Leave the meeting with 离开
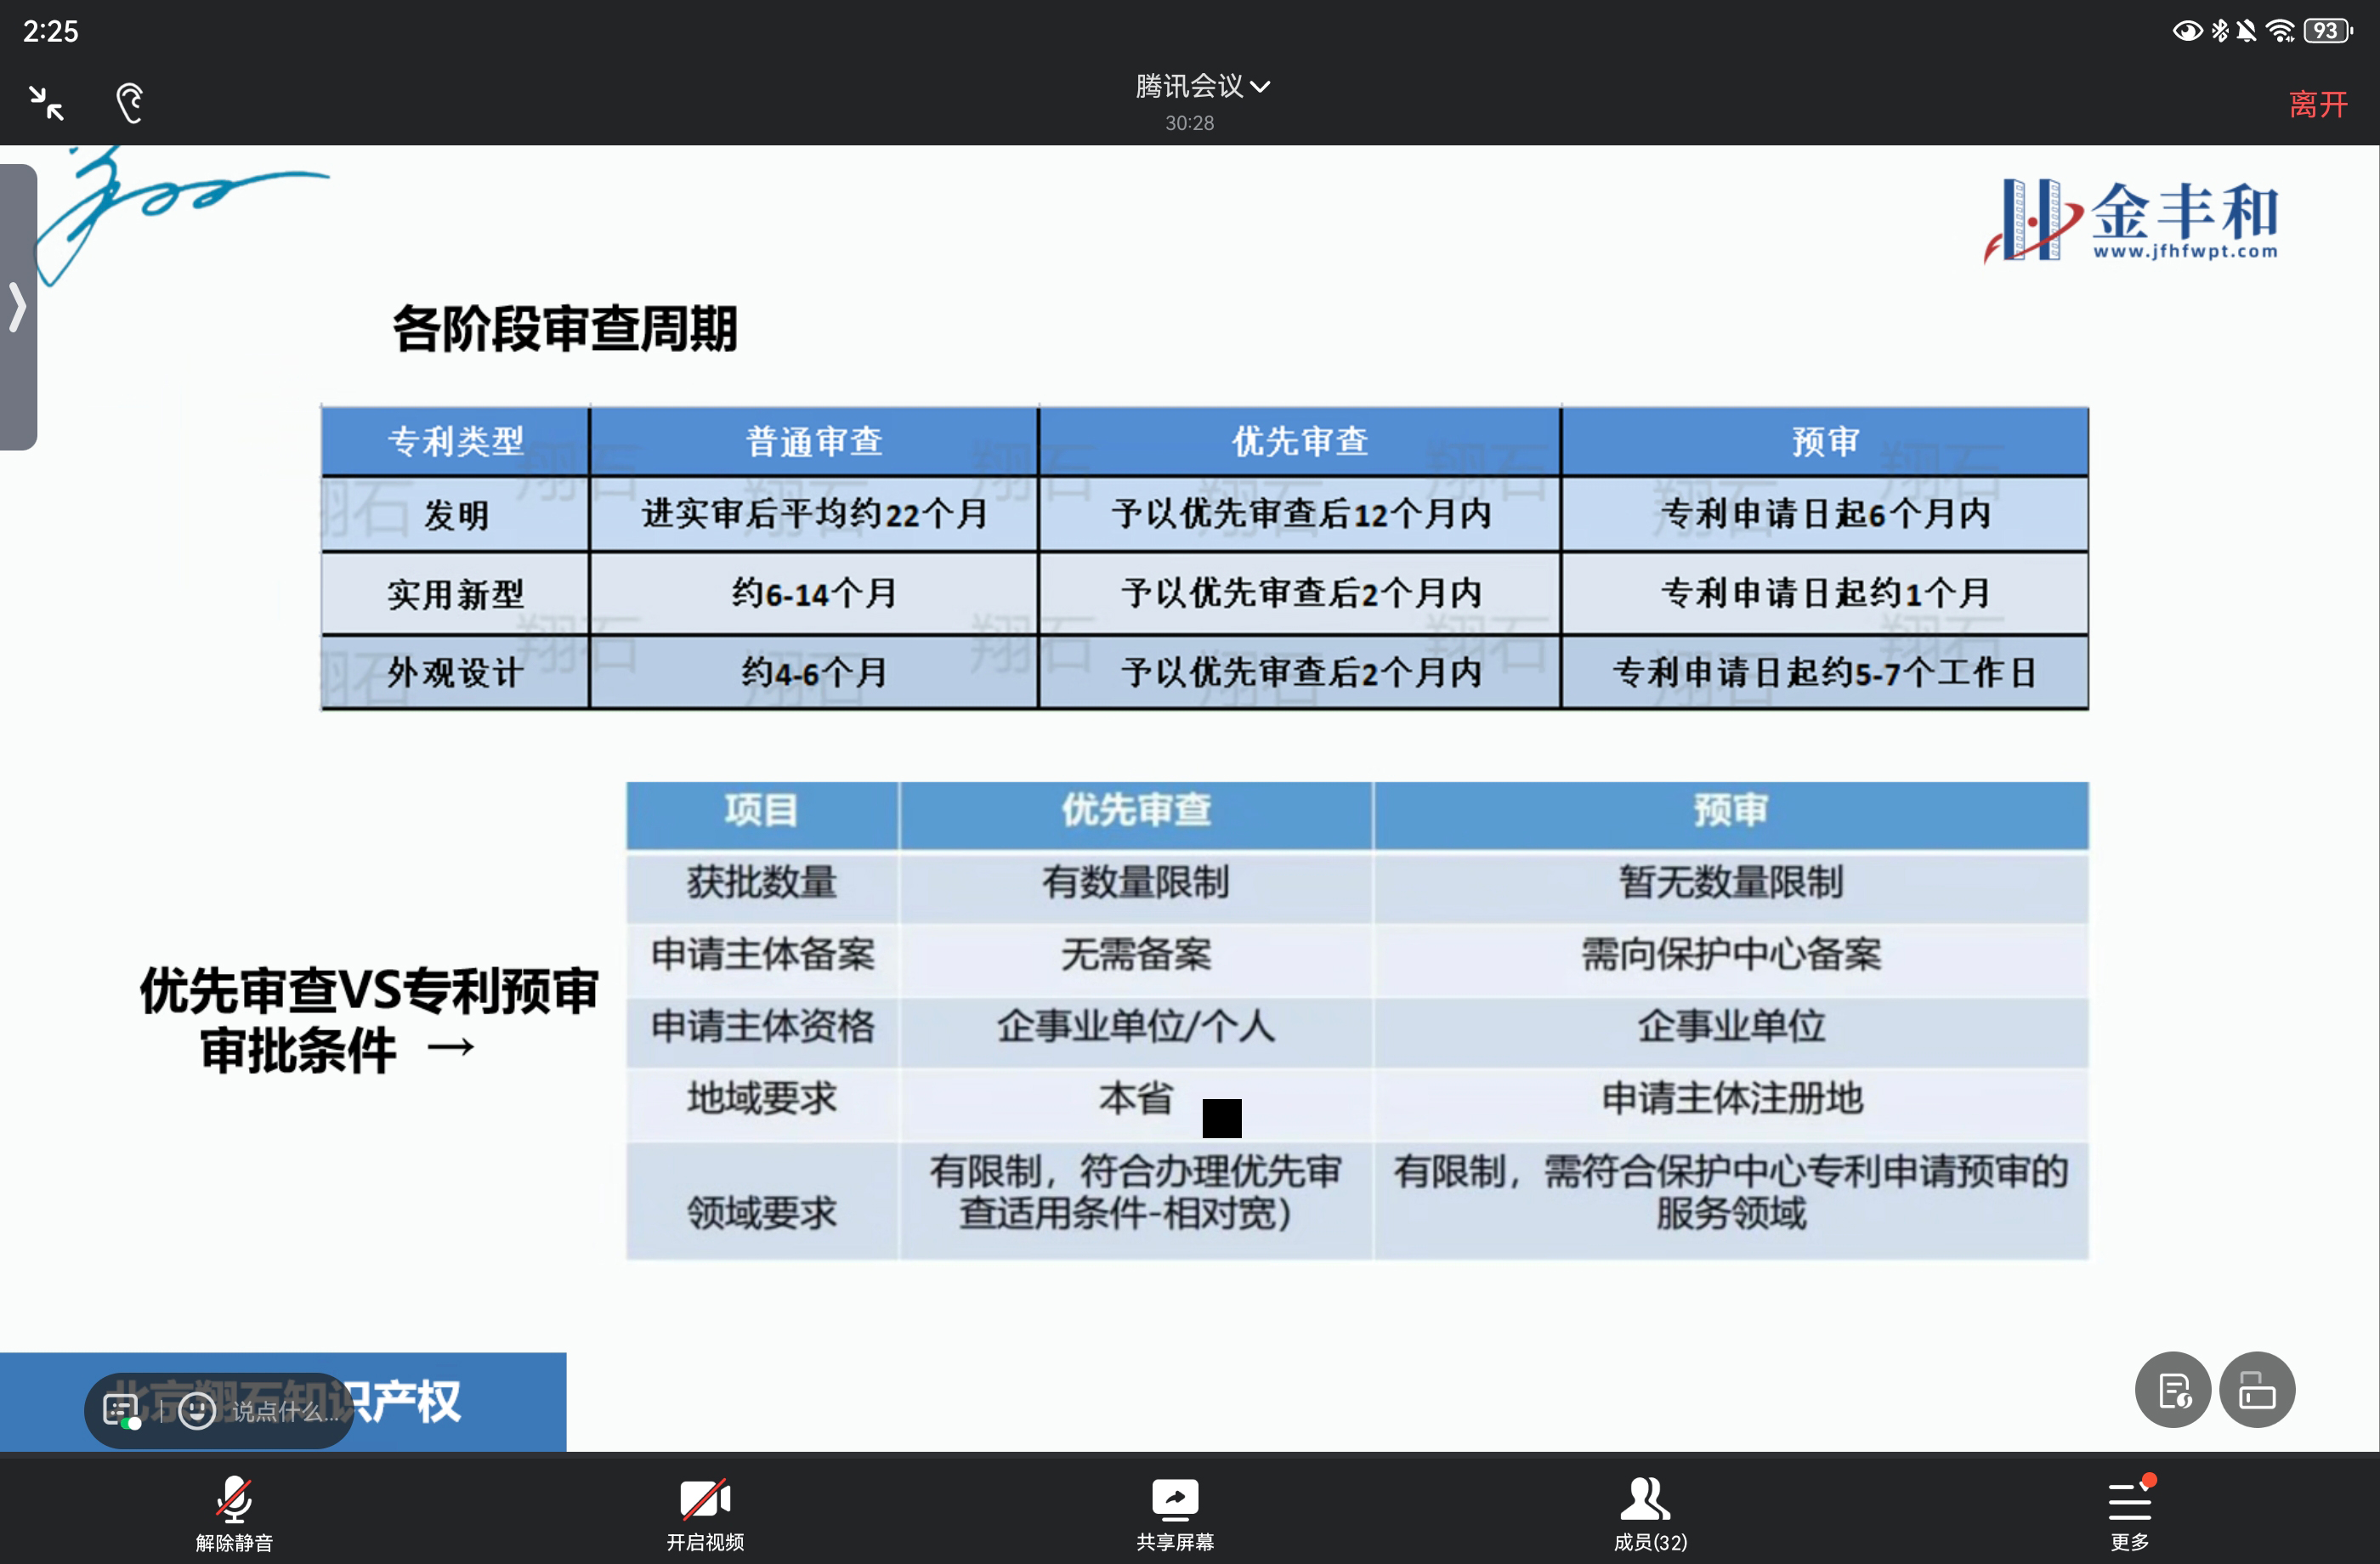 coord(2317,104)
